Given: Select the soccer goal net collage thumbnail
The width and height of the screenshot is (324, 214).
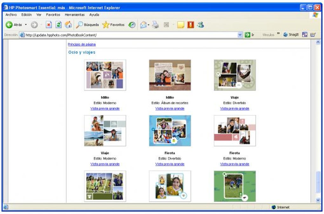Looking at the screenshot, I should point(105,186).
